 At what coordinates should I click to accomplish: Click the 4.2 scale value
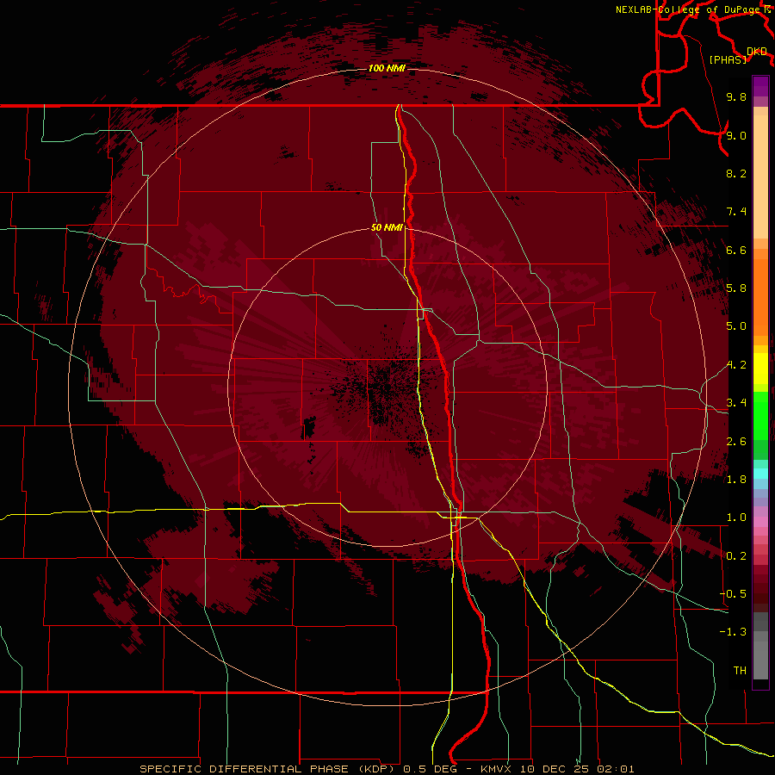pos(736,365)
